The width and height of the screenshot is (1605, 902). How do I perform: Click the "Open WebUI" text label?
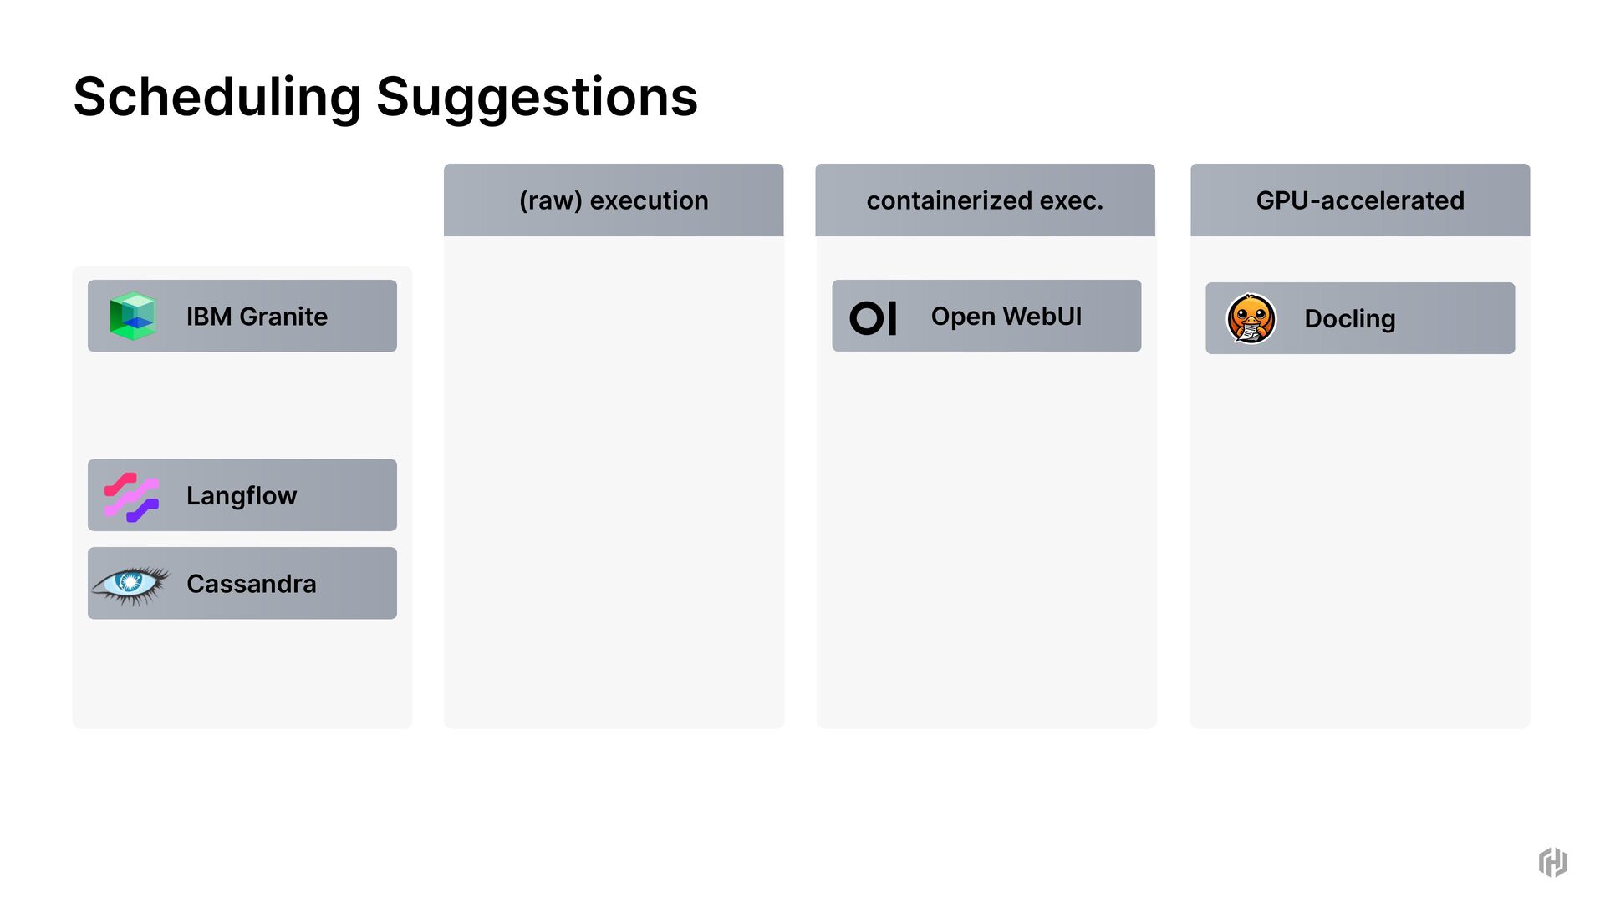point(1006,317)
